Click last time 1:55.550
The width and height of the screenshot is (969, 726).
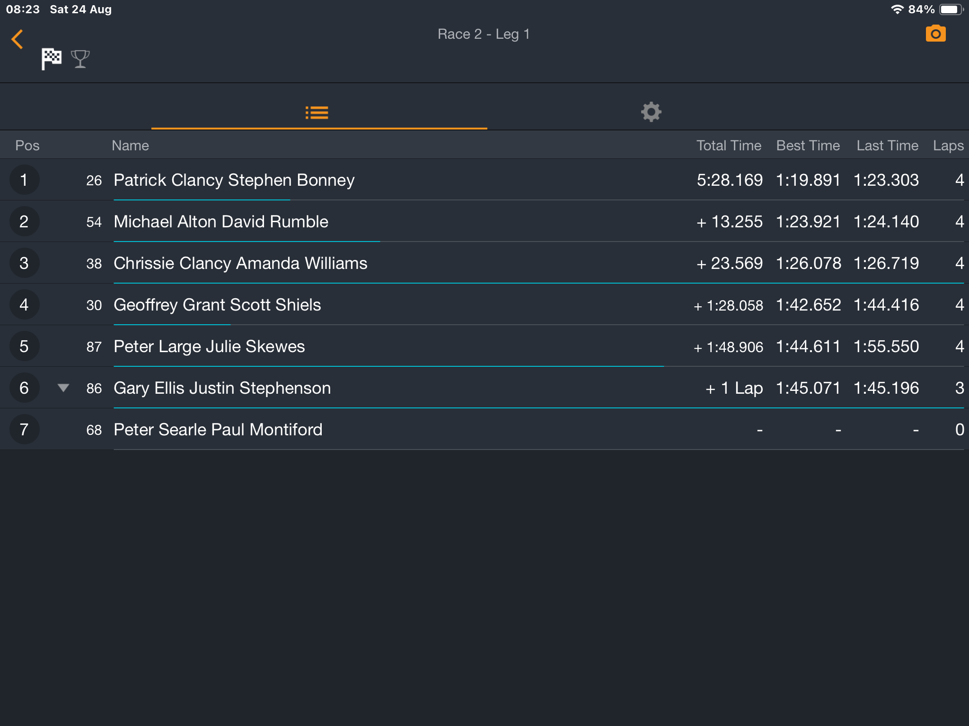click(x=886, y=346)
